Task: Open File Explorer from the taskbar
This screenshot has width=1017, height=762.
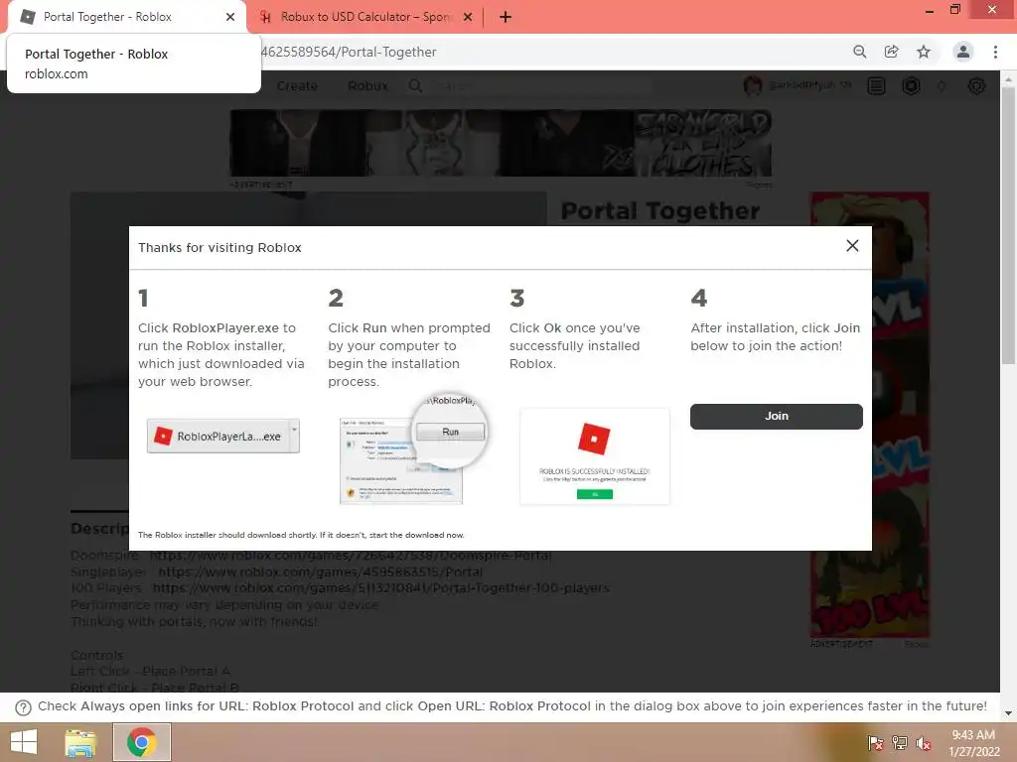Action: coord(80,742)
